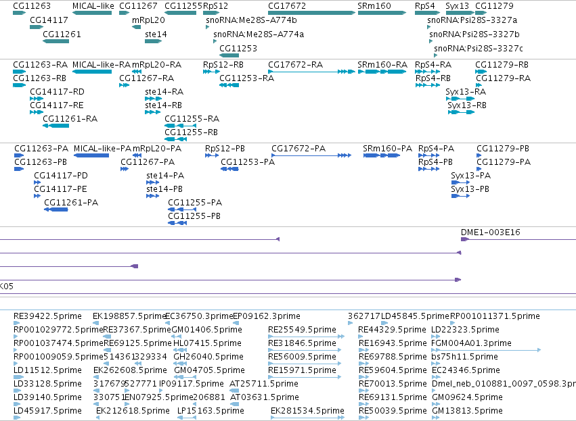Select the CG11261-PA protein label
576x421 pixels.
(71, 203)
